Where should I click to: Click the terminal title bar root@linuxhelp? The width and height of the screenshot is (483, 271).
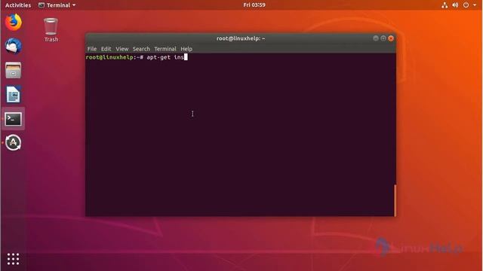click(x=241, y=38)
